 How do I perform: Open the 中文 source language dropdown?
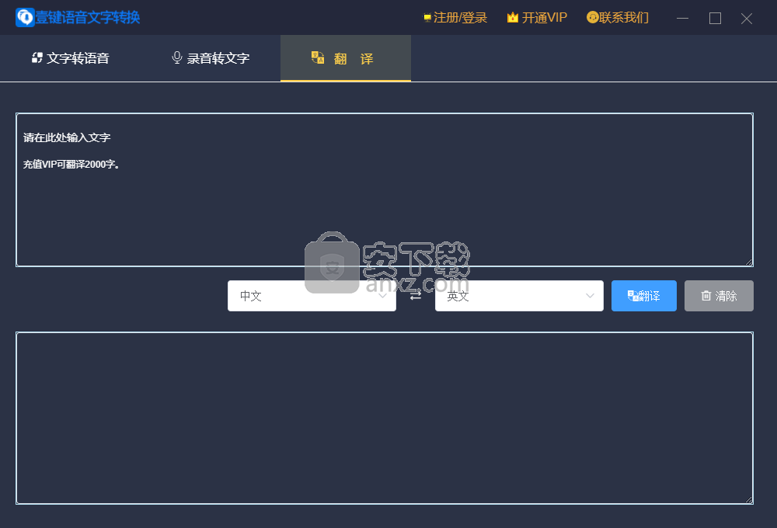coord(312,296)
